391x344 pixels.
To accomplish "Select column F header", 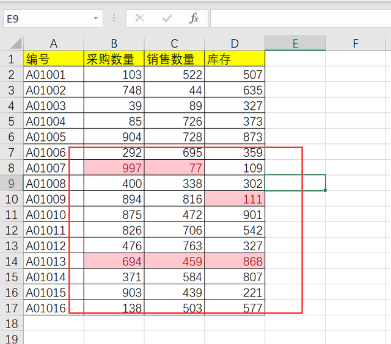I will tap(356, 43).
